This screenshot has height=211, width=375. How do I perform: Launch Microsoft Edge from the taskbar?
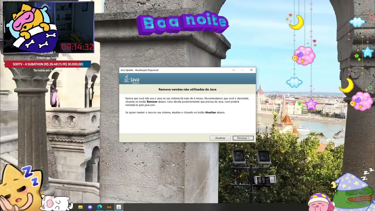[x=100, y=207]
